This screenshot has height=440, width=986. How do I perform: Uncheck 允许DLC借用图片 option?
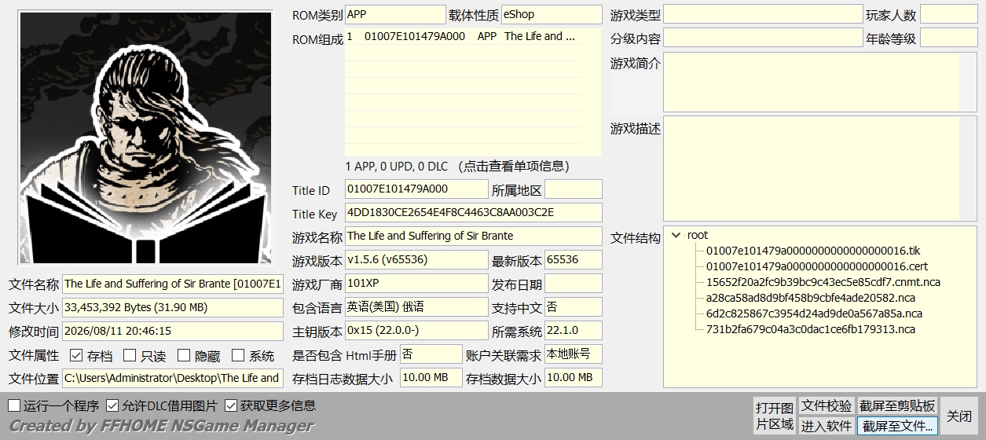pos(112,405)
